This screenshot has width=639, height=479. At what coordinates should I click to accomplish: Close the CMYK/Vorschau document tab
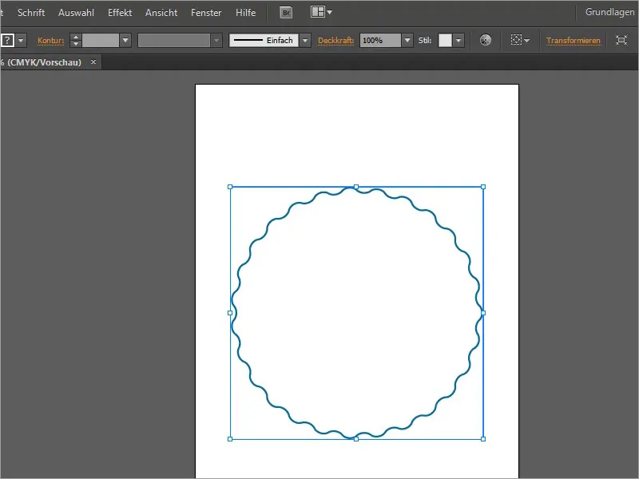coord(93,62)
